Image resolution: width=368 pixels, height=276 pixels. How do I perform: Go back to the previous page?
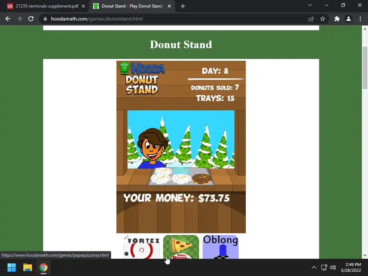pyautogui.click(x=8, y=19)
